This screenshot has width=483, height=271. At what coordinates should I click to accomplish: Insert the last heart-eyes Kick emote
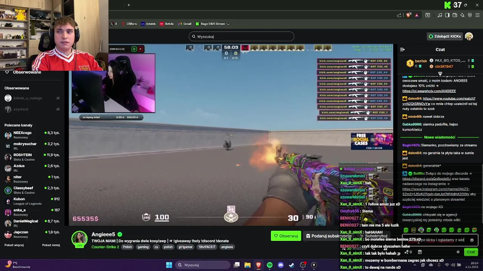coord(474,230)
